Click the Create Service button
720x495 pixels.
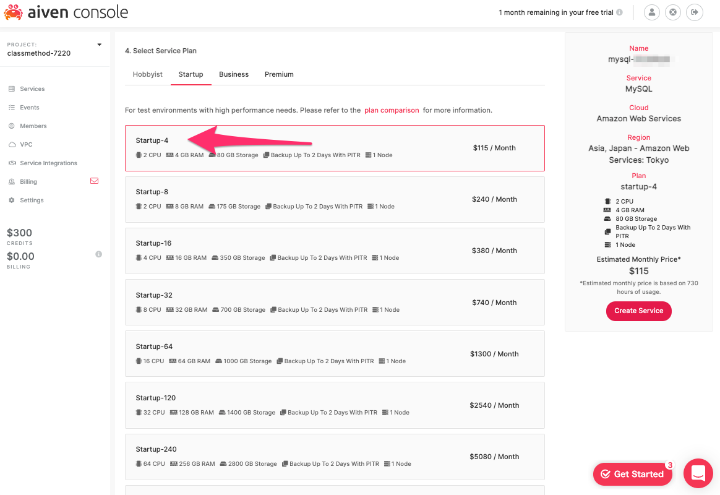638,311
